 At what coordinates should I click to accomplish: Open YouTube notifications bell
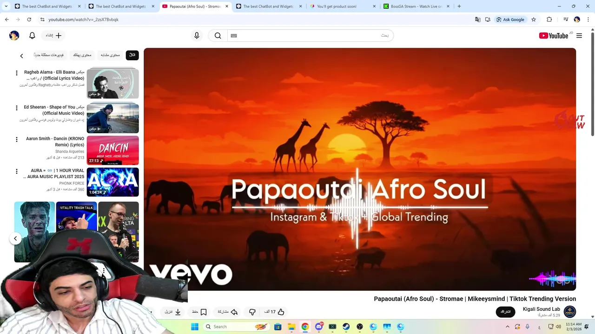(x=32, y=36)
